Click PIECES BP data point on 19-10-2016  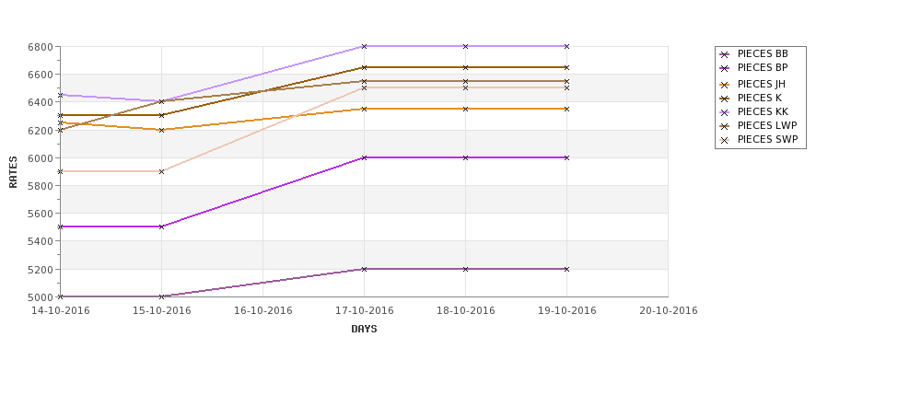566,157
